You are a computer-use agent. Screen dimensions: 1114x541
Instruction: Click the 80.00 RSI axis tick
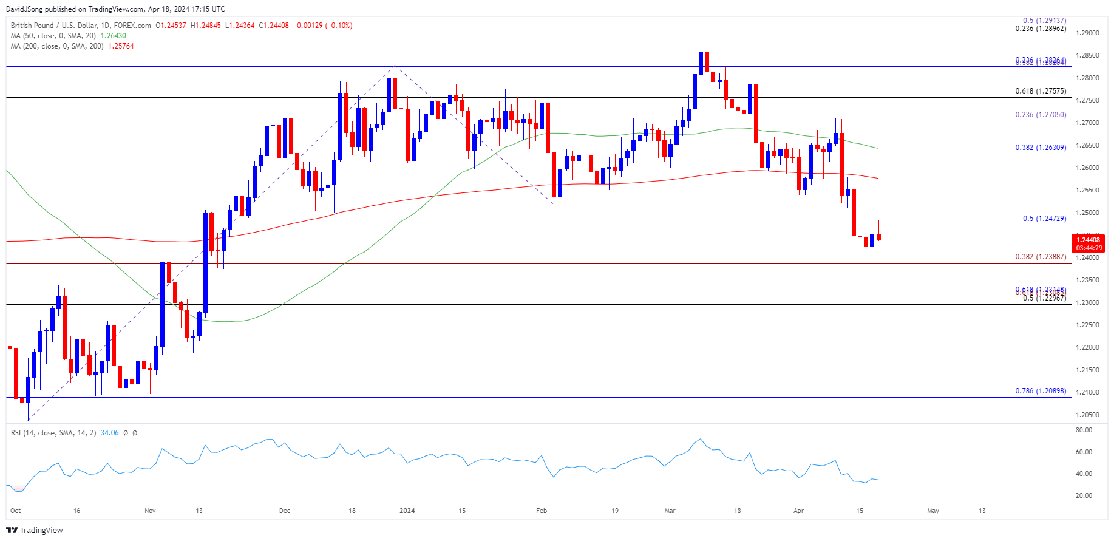point(1084,430)
